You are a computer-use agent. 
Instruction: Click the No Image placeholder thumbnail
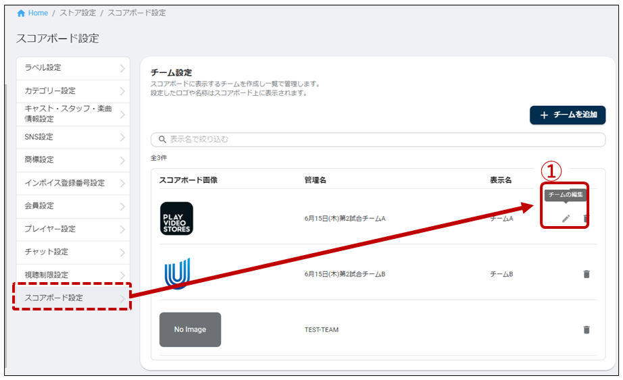pos(190,329)
